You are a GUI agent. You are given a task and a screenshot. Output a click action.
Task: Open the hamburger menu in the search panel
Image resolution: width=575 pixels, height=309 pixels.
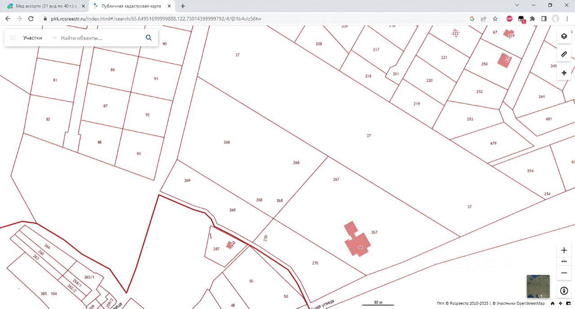(13, 38)
